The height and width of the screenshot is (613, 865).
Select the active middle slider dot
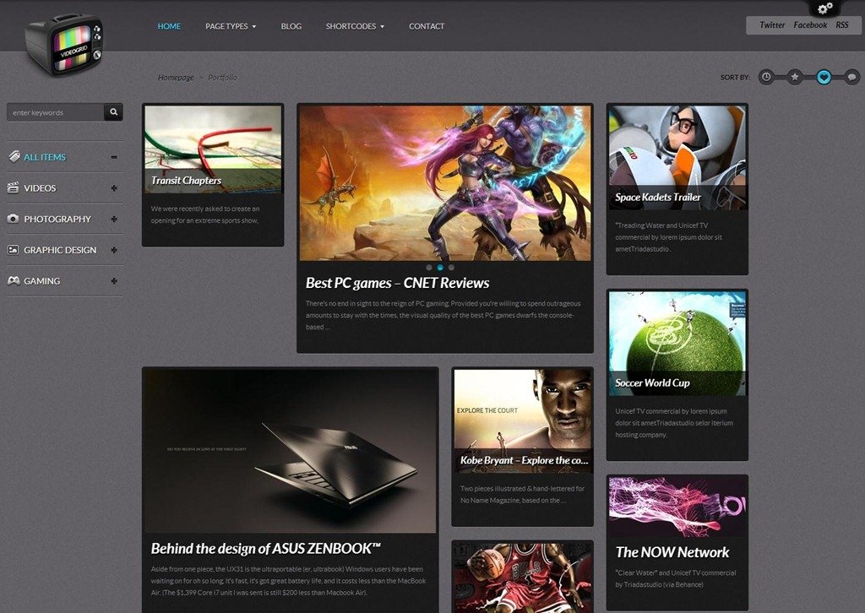pos(440,268)
